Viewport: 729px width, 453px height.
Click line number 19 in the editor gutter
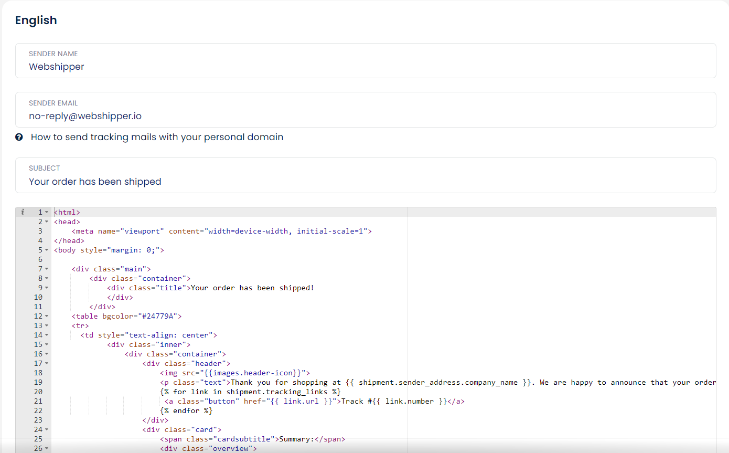click(38, 382)
